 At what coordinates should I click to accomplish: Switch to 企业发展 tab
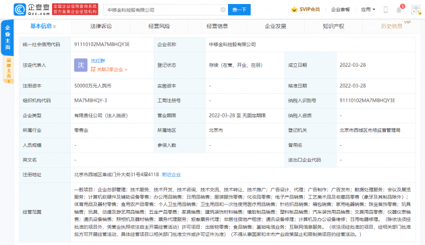point(275,26)
